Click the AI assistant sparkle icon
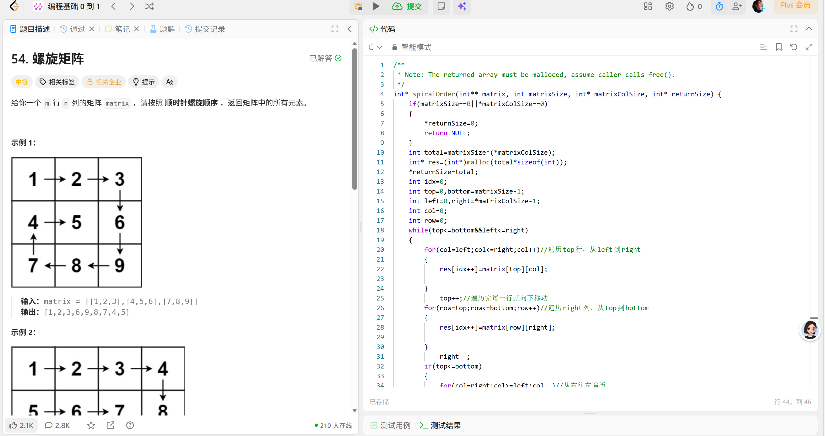This screenshot has width=825, height=436. pyautogui.click(x=461, y=6)
